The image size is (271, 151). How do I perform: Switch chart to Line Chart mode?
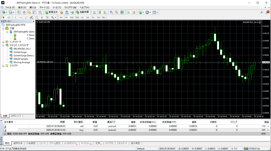(105, 12)
